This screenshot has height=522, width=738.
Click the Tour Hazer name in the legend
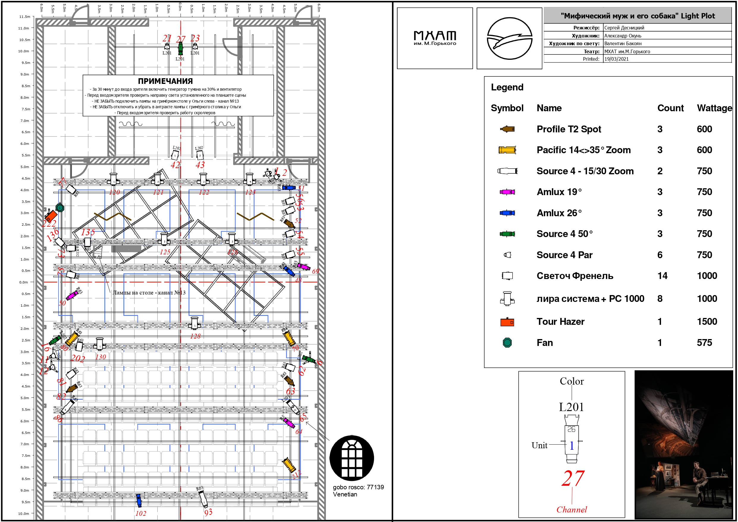click(560, 322)
